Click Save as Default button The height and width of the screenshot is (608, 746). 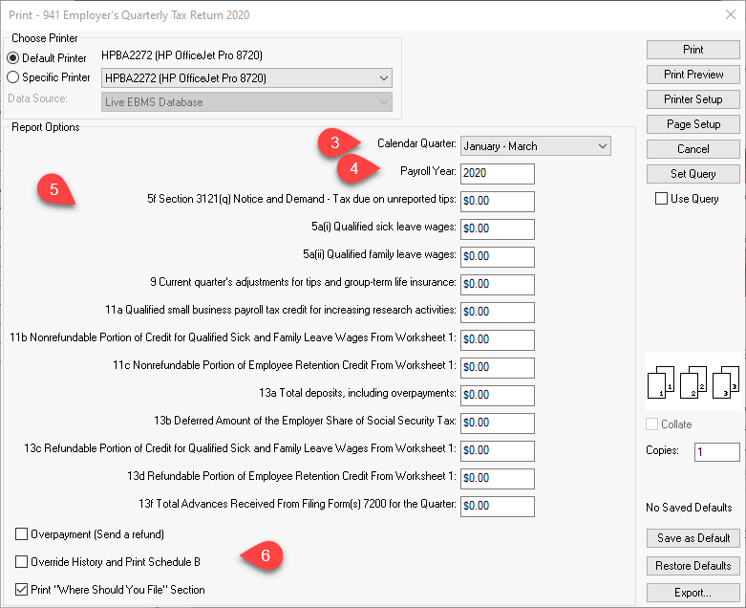point(693,538)
